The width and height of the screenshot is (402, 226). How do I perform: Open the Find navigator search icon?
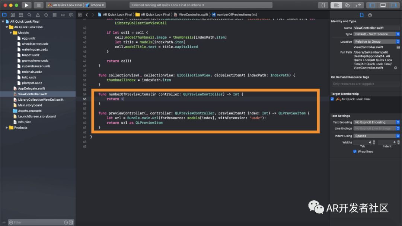[x=29, y=14]
